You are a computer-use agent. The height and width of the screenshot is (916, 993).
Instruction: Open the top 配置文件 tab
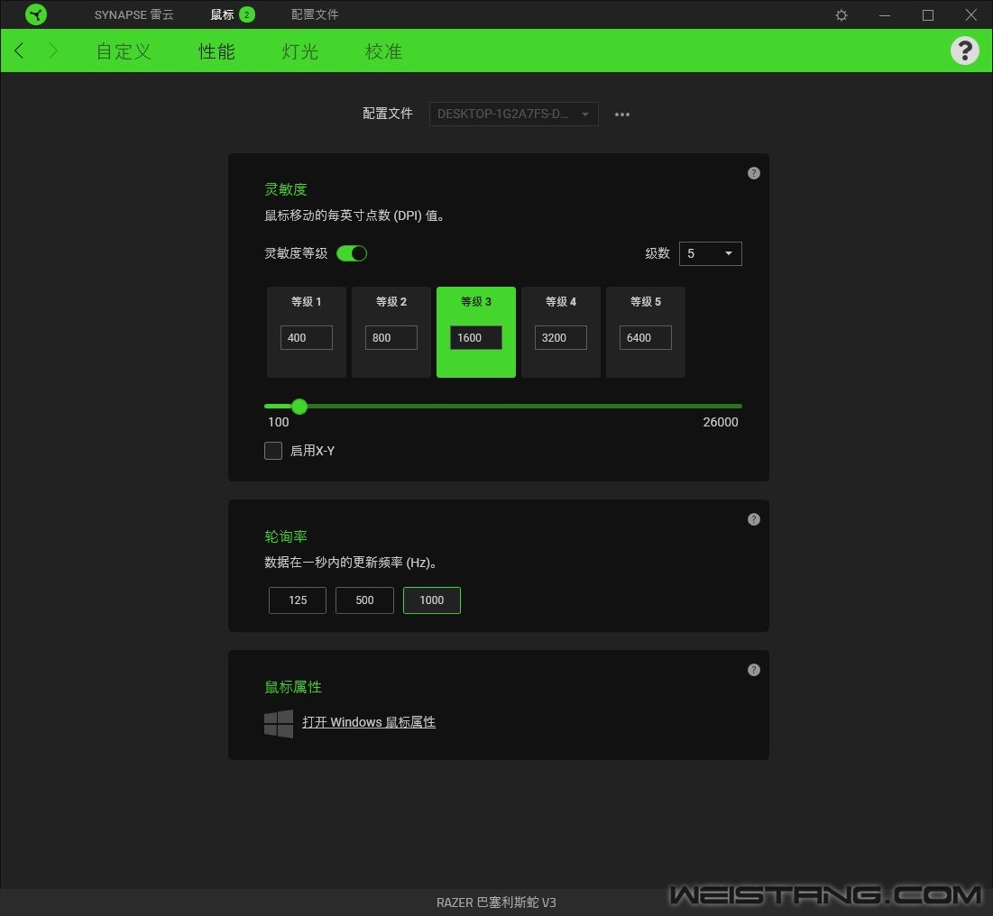click(315, 14)
